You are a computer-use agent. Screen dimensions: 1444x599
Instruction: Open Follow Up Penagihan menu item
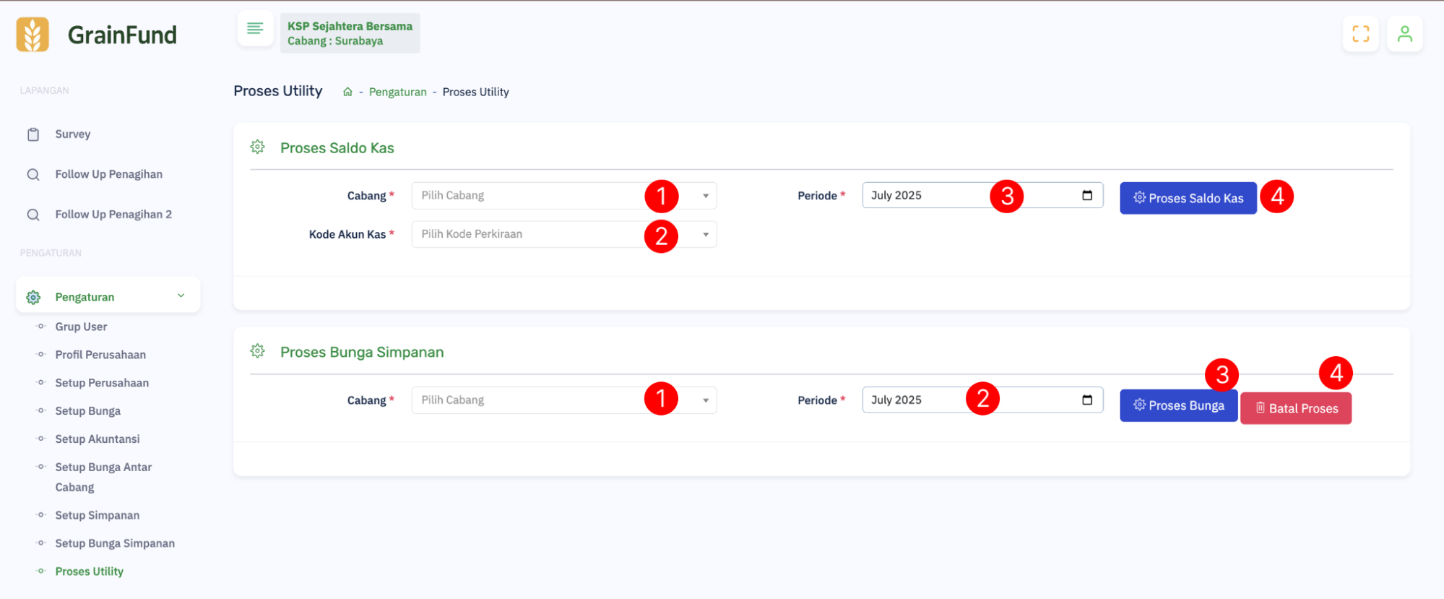[x=109, y=174]
